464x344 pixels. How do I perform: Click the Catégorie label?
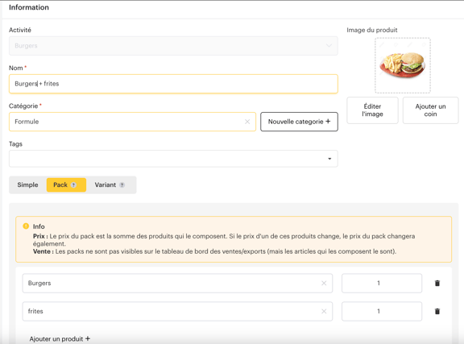(25, 106)
